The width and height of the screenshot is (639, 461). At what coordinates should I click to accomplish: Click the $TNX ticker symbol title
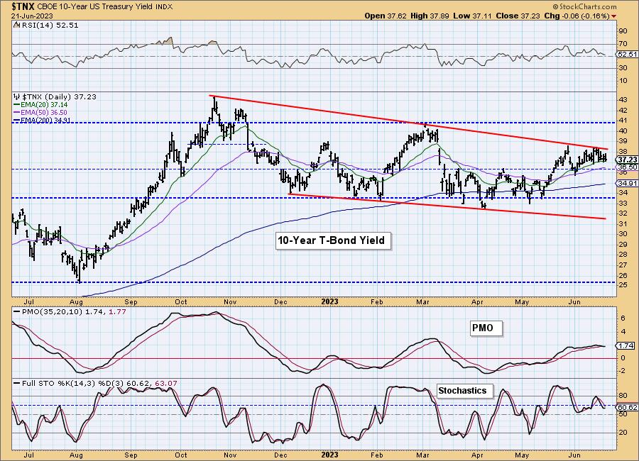[x=23, y=6]
